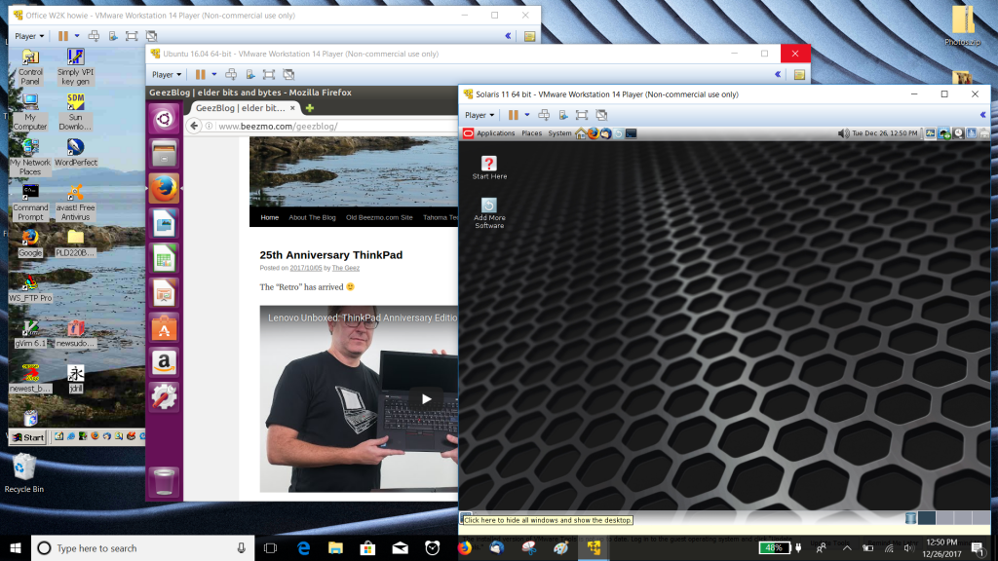Image resolution: width=998 pixels, height=561 pixels.
Task: Open Add More Software on the Solaris desktop
Action: [x=489, y=213]
